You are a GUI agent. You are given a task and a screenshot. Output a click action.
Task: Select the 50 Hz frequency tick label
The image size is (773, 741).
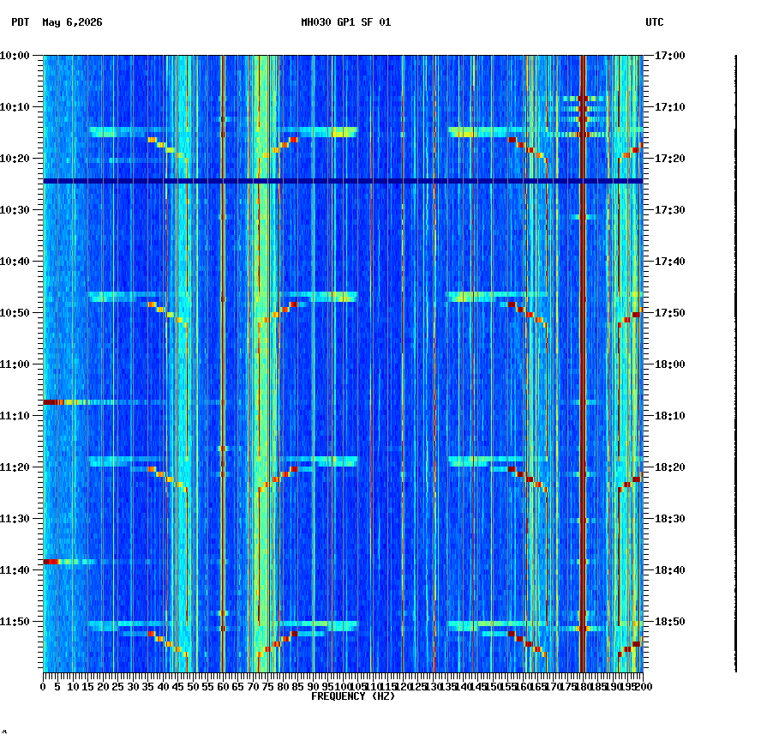[194, 687]
